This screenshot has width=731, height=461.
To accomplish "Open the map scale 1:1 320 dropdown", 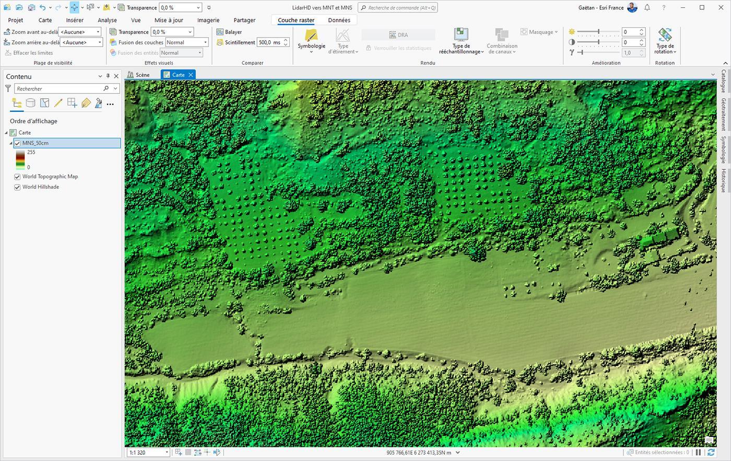I will click(167, 453).
